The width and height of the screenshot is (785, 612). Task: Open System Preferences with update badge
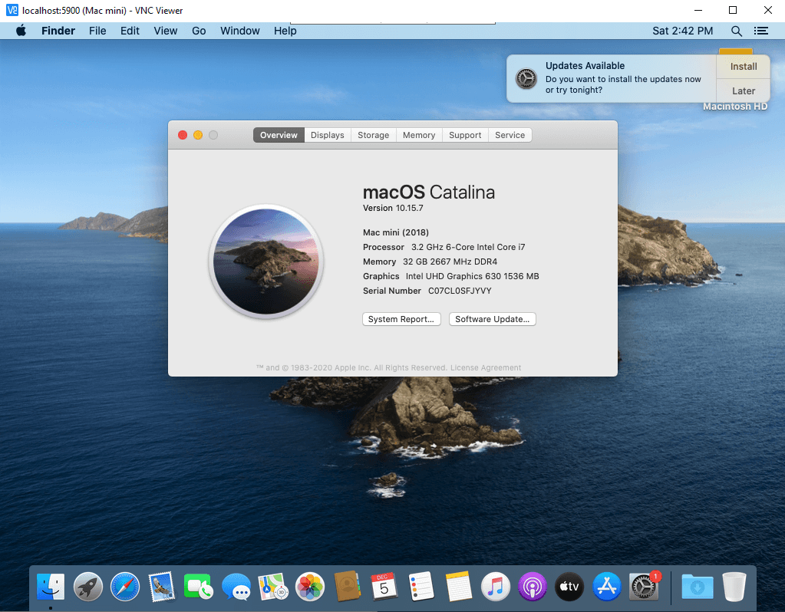(x=643, y=587)
